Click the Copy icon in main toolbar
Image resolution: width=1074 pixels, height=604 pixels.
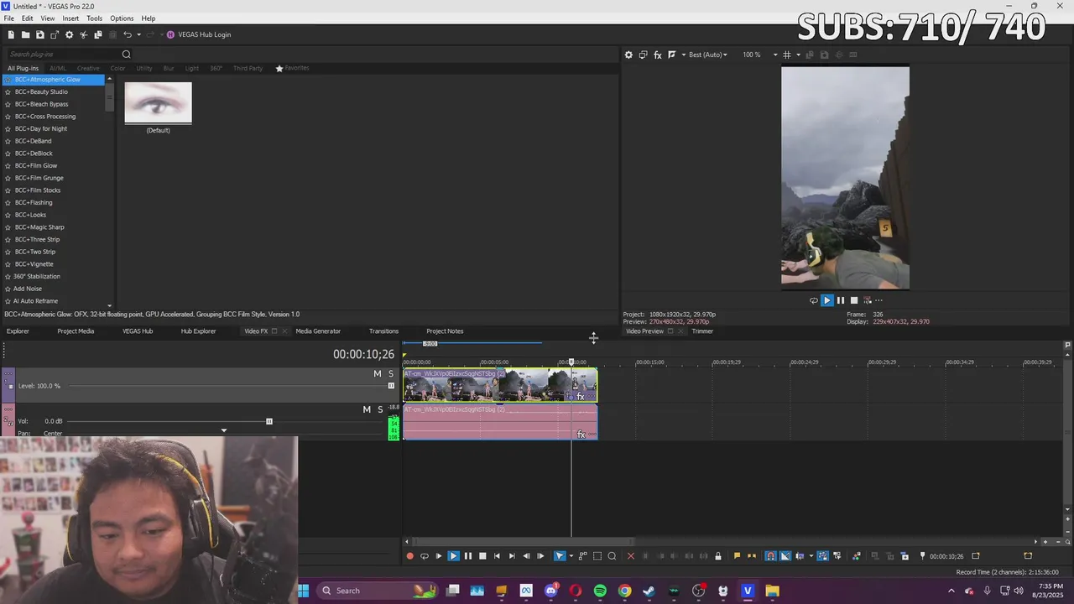tap(97, 34)
